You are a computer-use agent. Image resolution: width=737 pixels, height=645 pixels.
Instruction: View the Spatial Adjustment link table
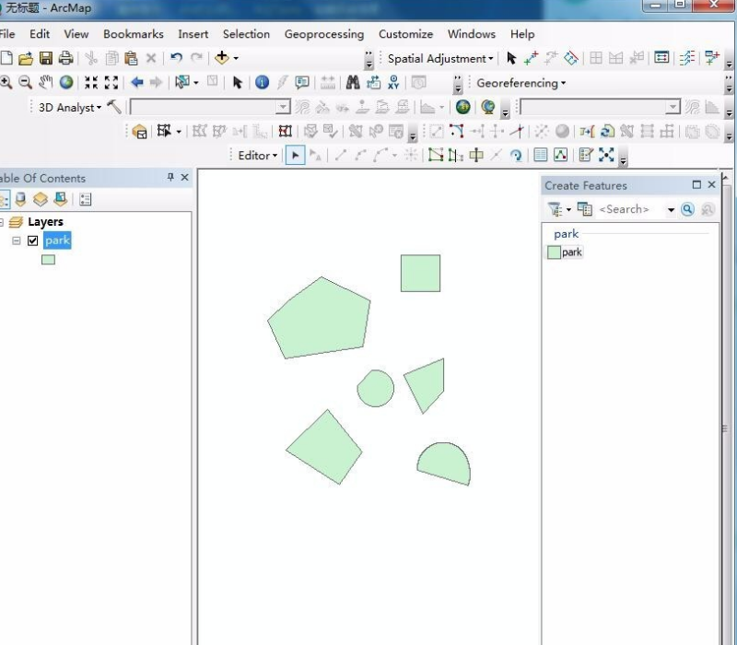(x=661, y=58)
